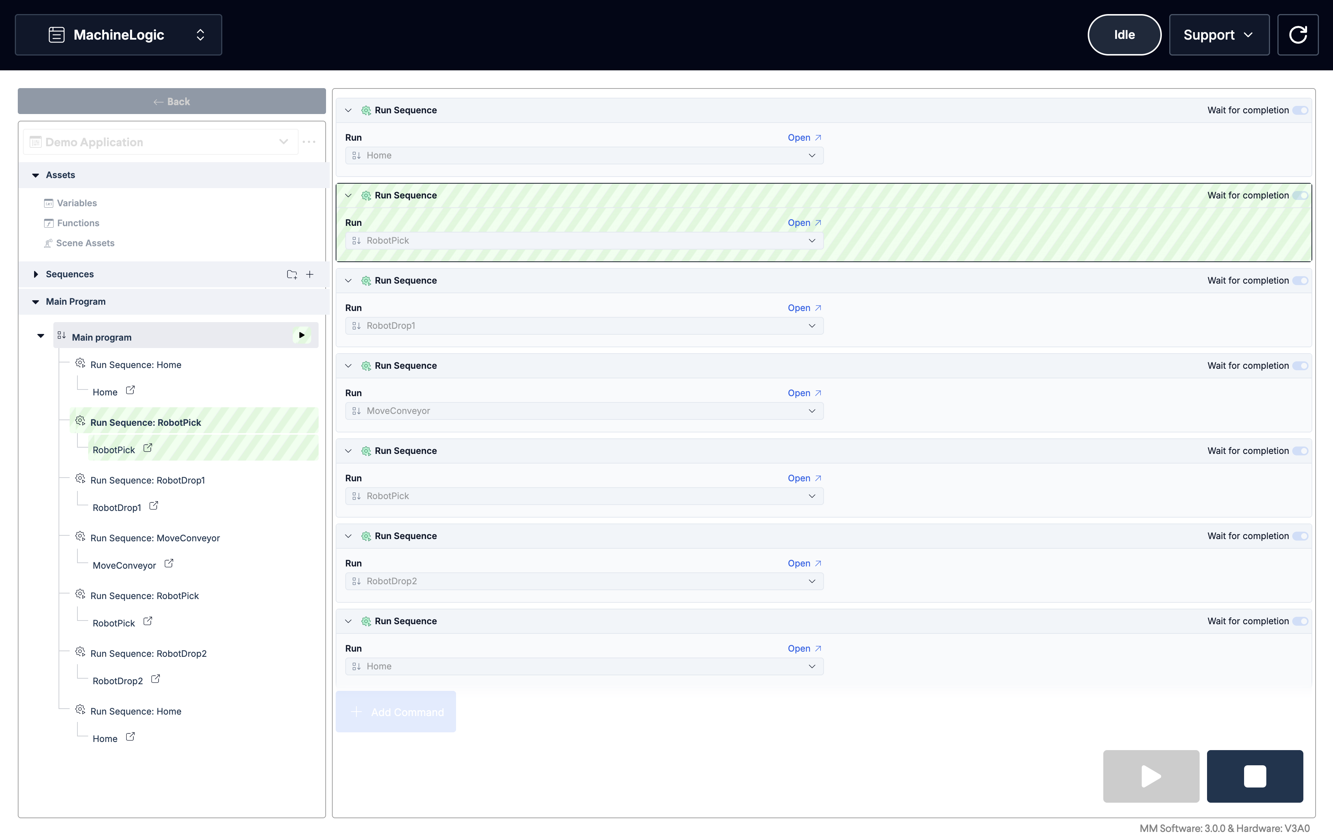Click the large stop button
1333x836 pixels.
click(x=1255, y=776)
